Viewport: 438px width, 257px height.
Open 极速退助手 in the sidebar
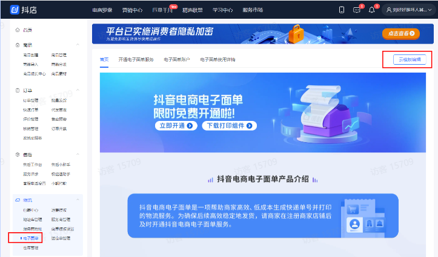pyautogui.click(x=61, y=174)
